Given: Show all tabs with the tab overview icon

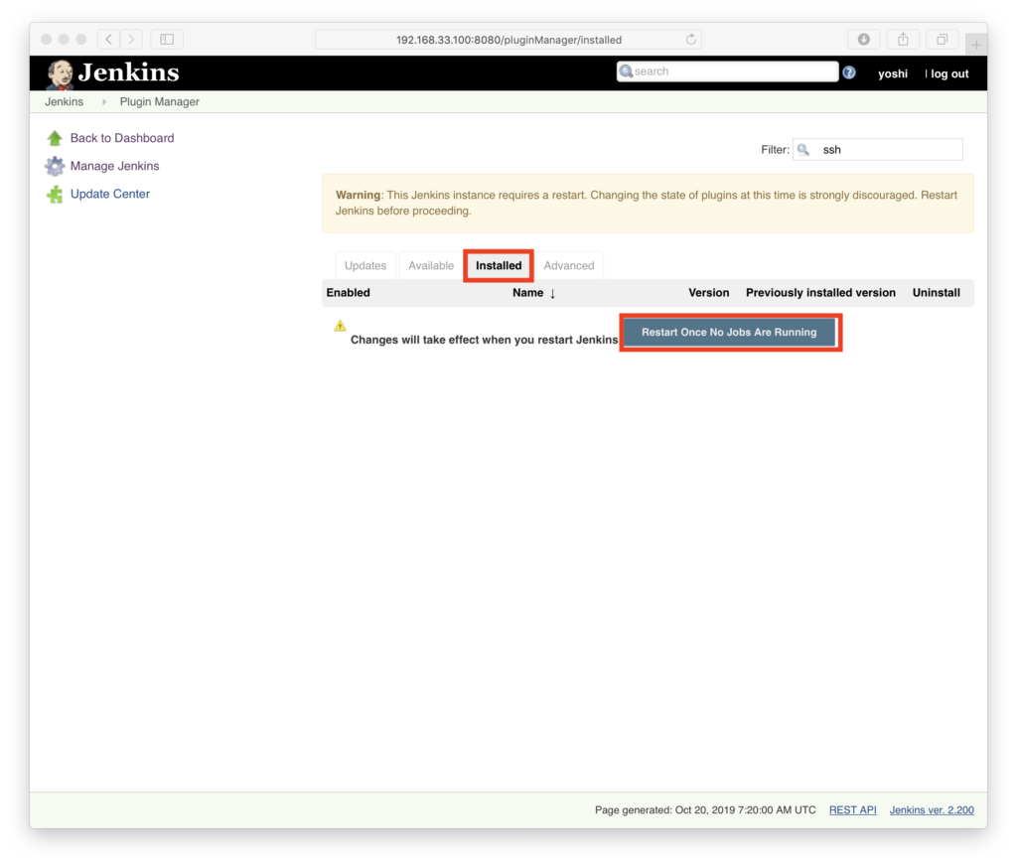Looking at the screenshot, I should coord(942,40).
